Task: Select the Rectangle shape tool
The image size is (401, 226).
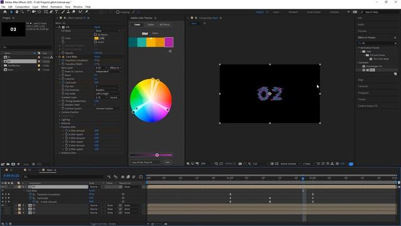Action: click(46, 12)
